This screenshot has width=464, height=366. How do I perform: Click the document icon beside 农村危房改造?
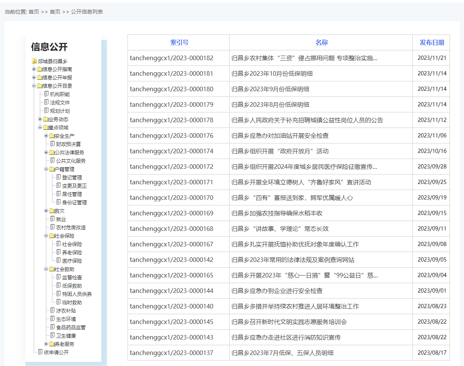pos(52,227)
